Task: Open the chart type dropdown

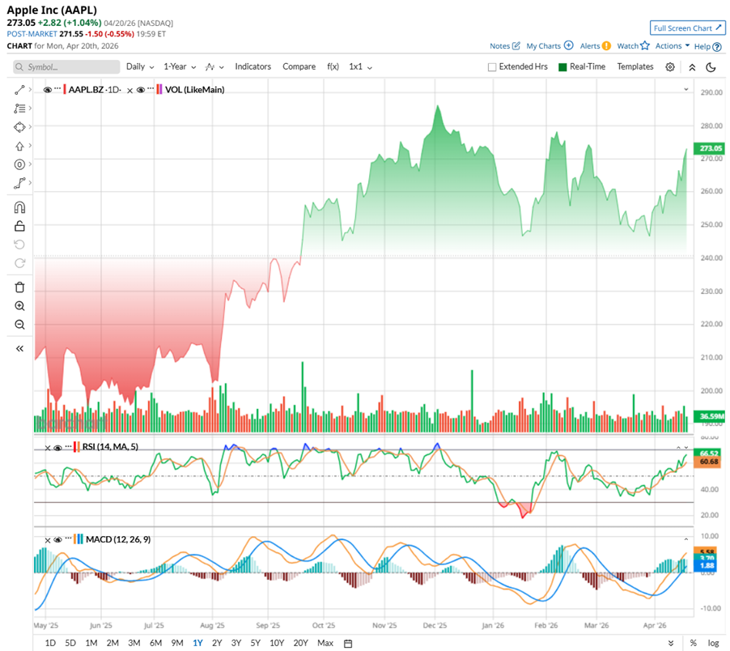Action: click(214, 67)
